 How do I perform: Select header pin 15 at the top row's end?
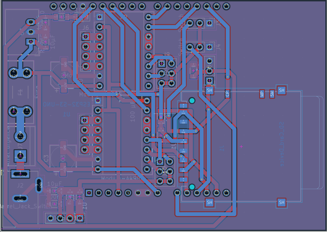click(226, 6)
